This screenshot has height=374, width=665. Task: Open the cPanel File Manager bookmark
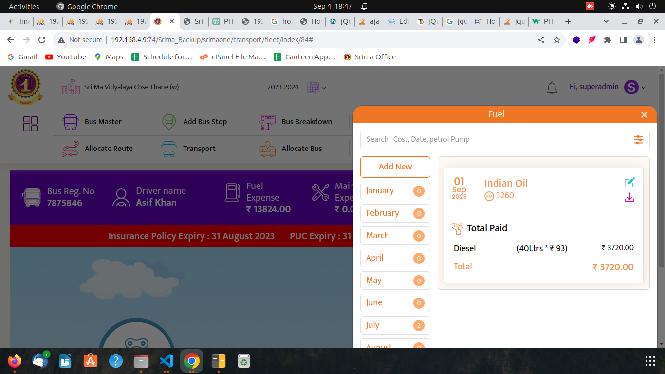[x=233, y=57]
